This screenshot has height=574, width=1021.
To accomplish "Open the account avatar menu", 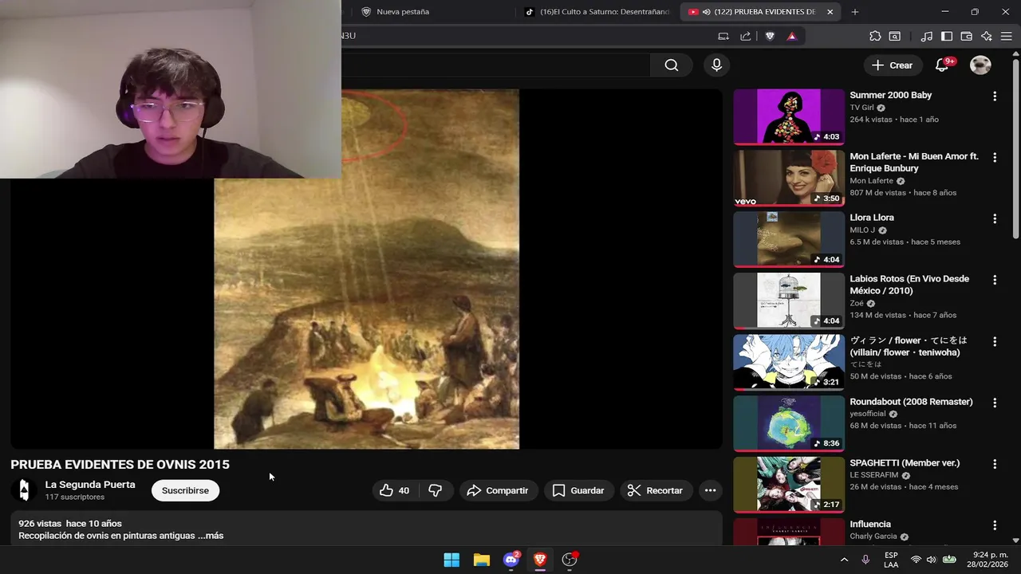I will [x=980, y=65].
